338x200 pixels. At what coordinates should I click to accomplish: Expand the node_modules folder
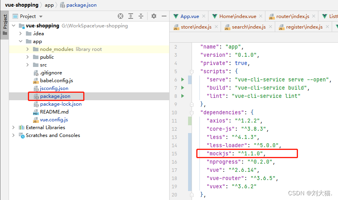pyautogui.click(x=27, y=49)
